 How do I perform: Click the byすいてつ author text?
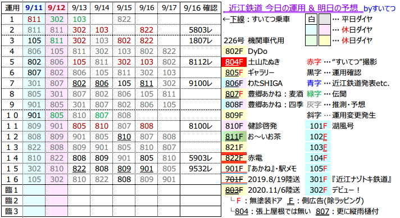[x=380, y=8]
